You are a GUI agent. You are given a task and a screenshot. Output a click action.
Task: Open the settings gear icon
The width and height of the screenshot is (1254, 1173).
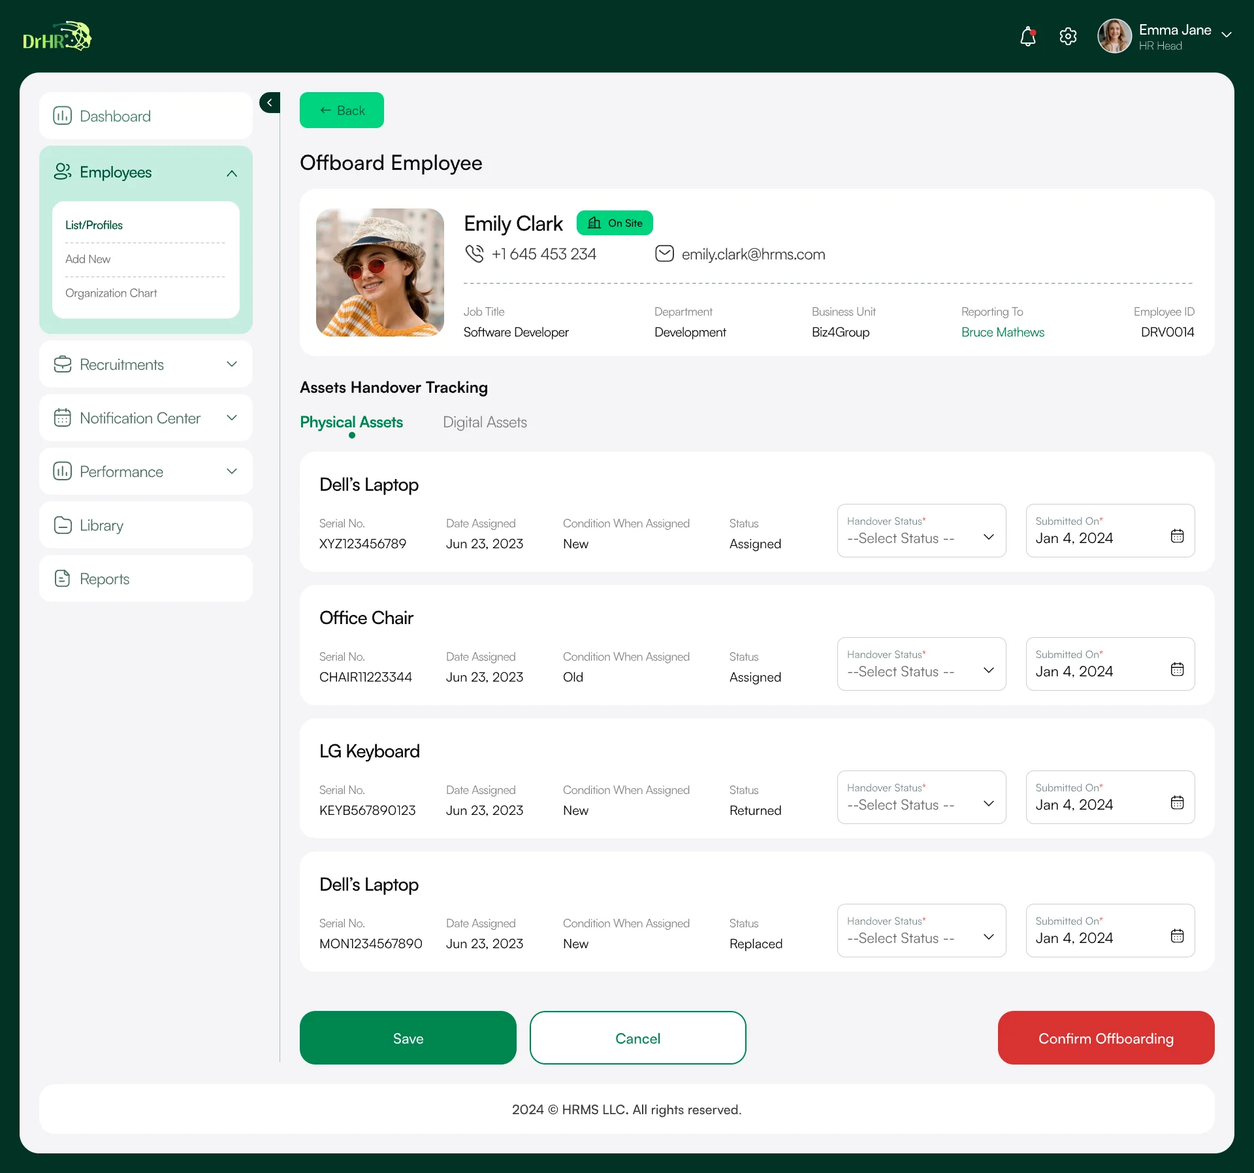click(x=1068, y=37)
